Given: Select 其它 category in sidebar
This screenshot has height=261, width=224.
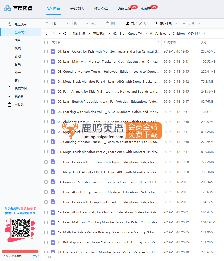Looking at the screenshot, I should click(x=18, y=80).
